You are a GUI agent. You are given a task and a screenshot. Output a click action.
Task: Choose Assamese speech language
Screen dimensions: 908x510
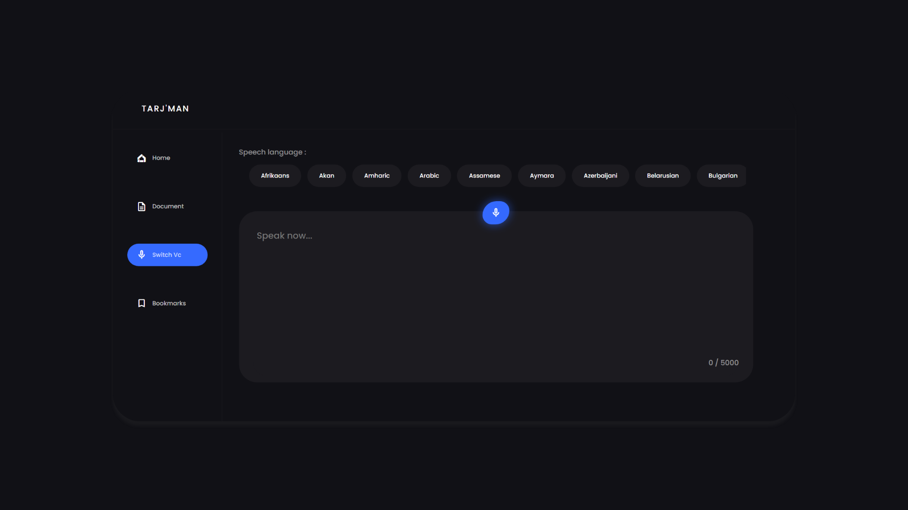tap(484, 176)
